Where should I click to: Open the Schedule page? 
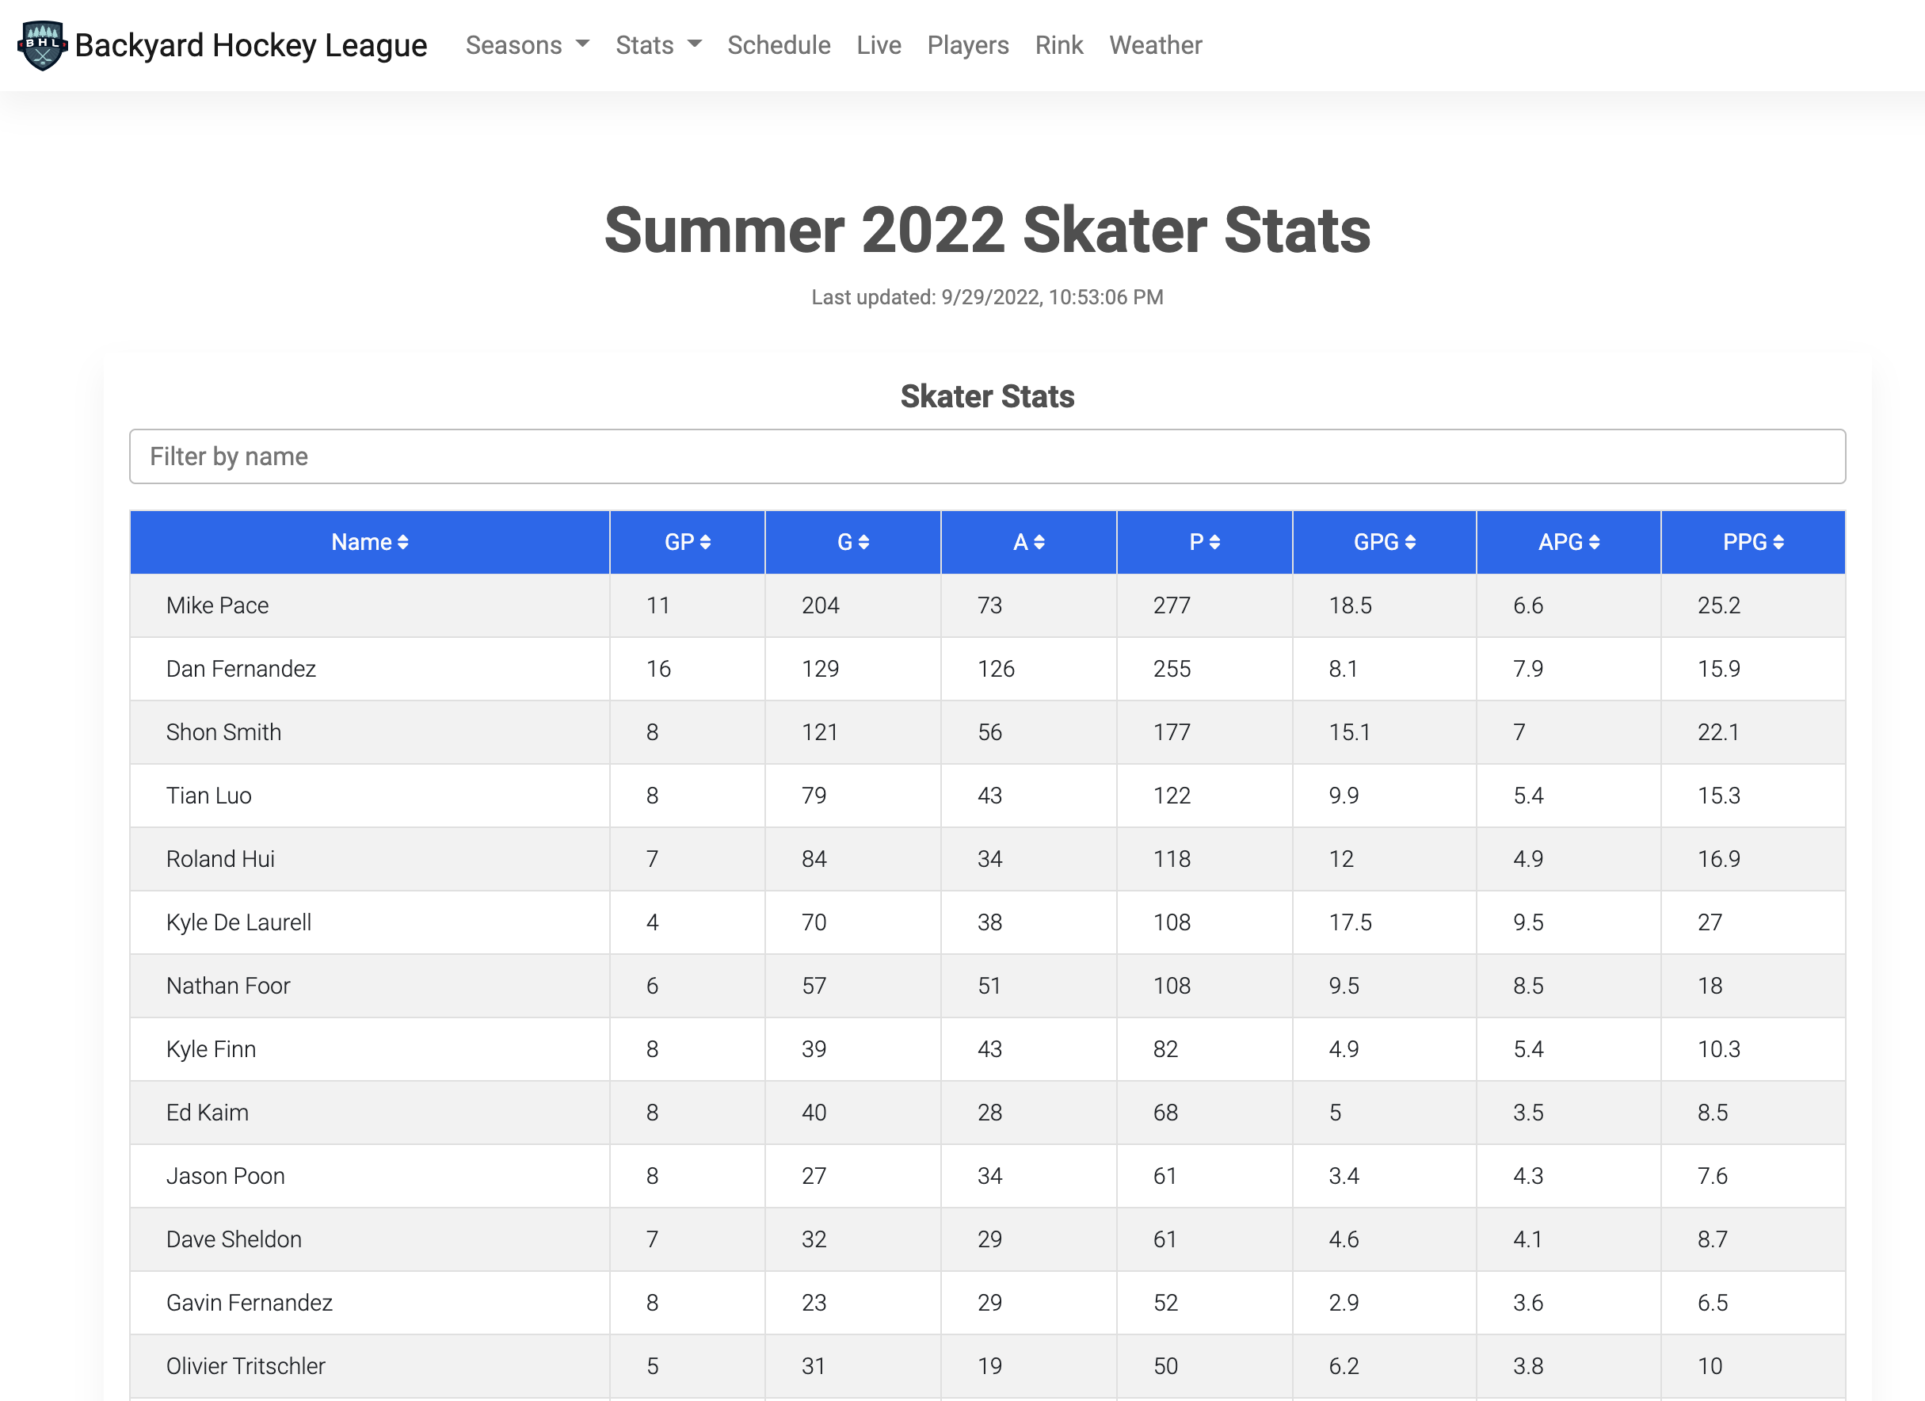click(778, 45)
